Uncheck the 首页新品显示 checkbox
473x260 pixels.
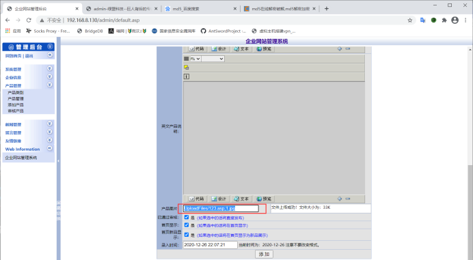point(187,235)
